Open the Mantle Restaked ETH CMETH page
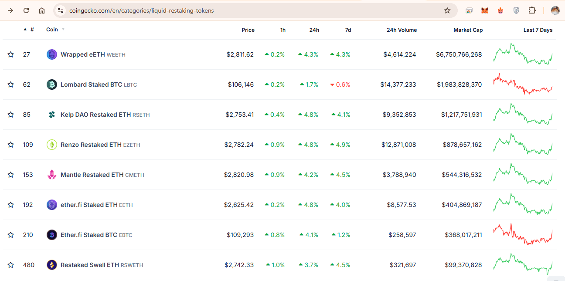This screenshot has width=565, height=281. click(102, 175)
